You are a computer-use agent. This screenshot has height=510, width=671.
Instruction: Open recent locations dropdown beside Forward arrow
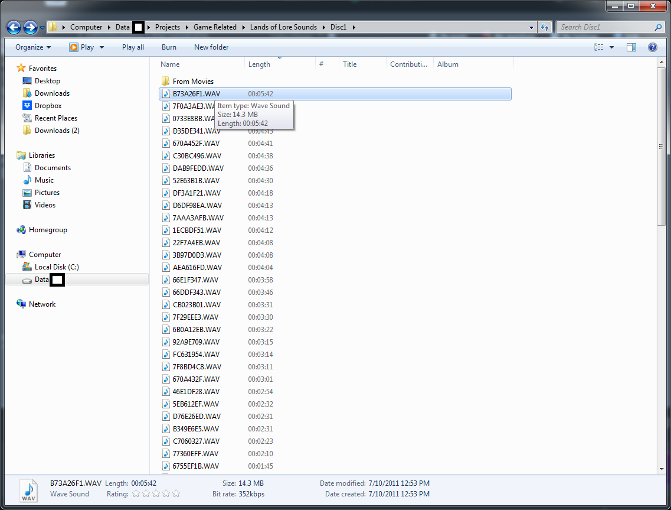[x=42, y=27]
